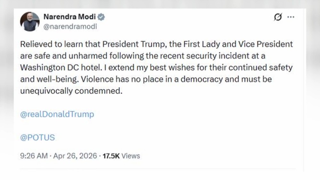Follow the @realDonaldTrump mention link
The width and height of the screenshot is (320, 180).
click(57, 114)
